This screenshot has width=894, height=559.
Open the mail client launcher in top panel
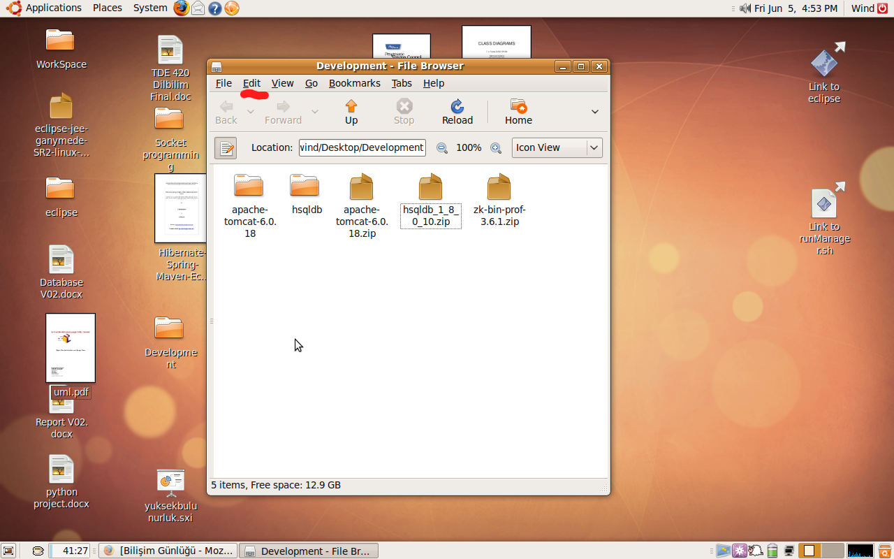click(x=198, y=8)
